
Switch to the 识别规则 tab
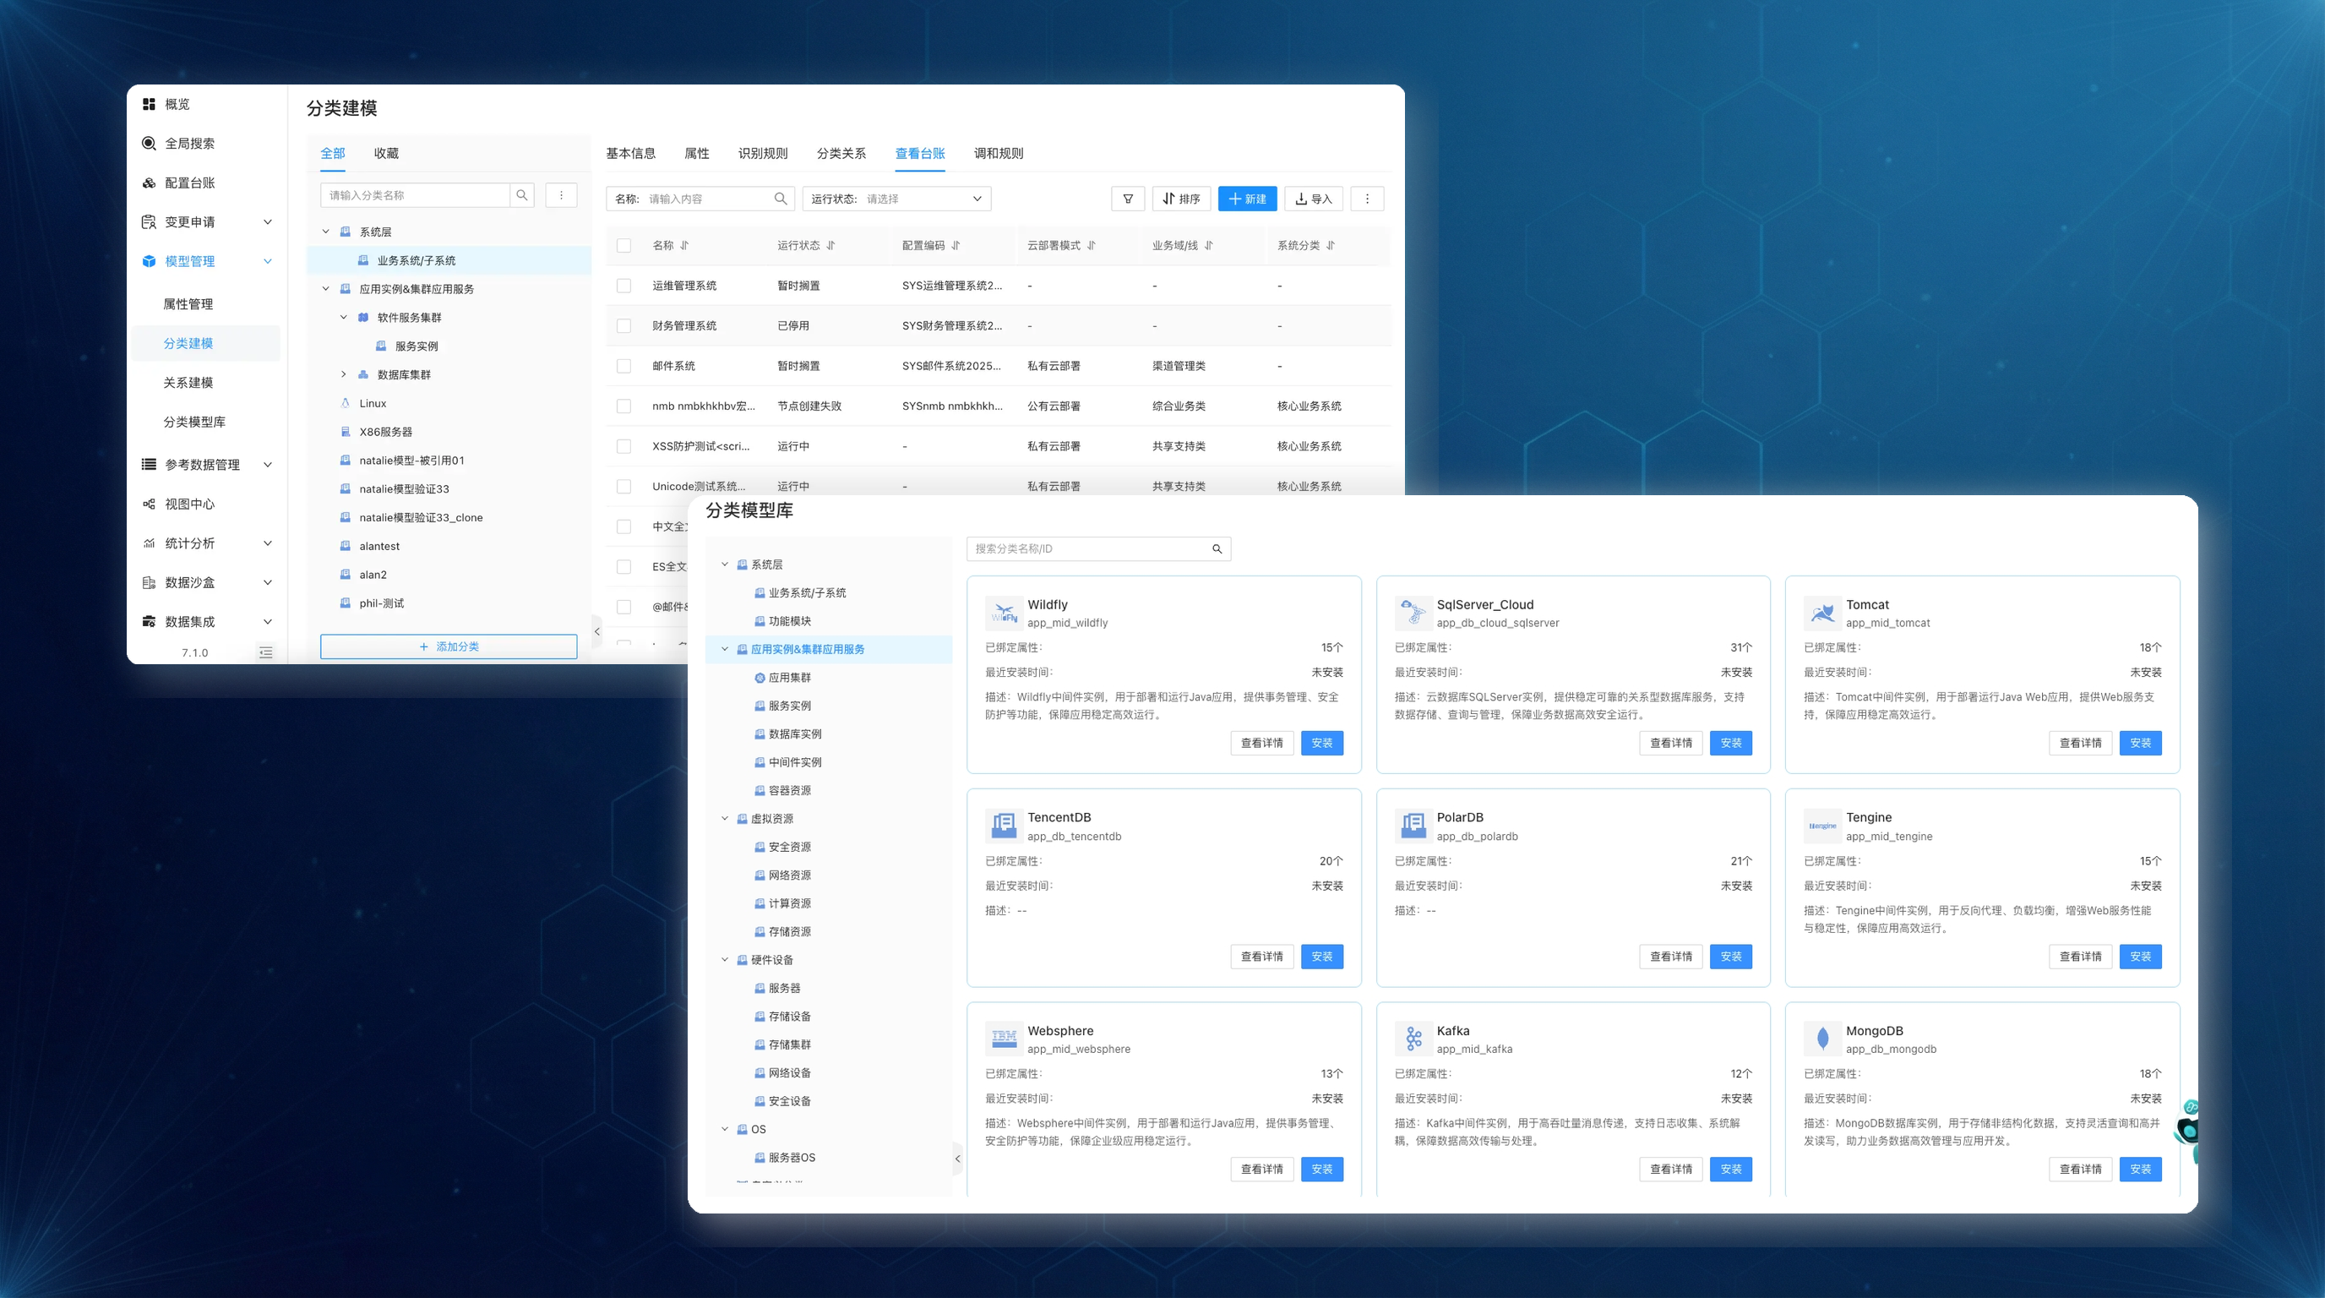pos(763,154)
